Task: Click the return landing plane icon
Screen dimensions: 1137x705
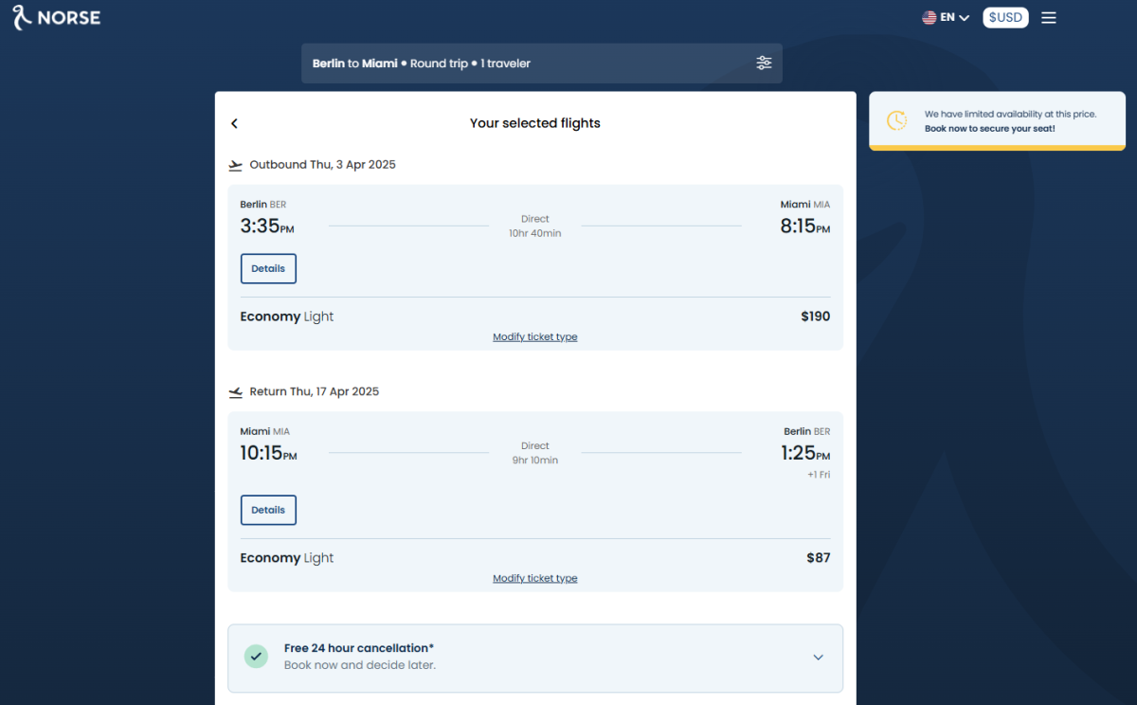Action: coord(236,392)
